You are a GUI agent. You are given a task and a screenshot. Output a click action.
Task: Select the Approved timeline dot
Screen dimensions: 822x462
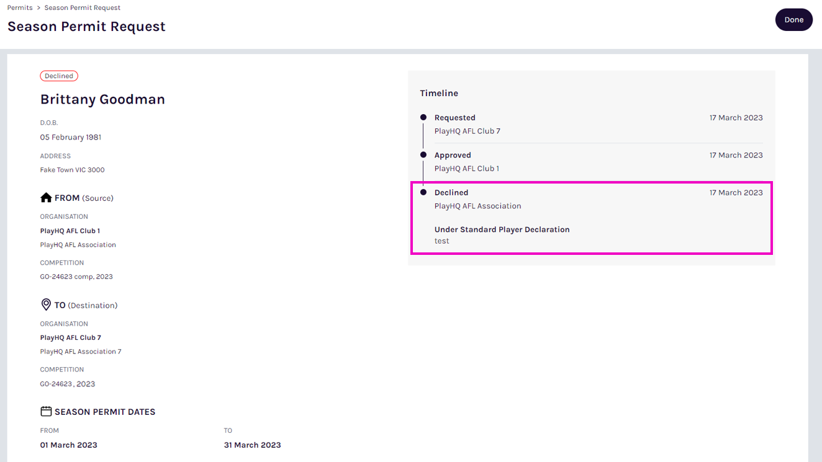point(423,155)
